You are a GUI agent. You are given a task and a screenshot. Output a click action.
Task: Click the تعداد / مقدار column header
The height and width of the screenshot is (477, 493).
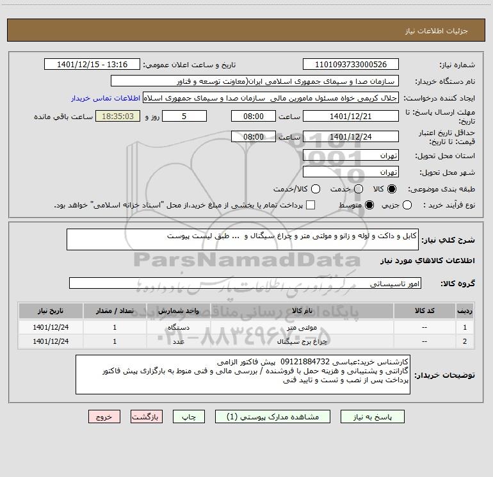[x=115, y=311]
